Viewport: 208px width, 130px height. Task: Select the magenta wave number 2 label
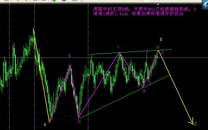150,84
